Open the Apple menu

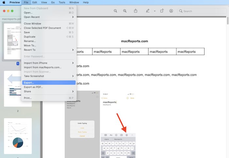click(4, 2)
